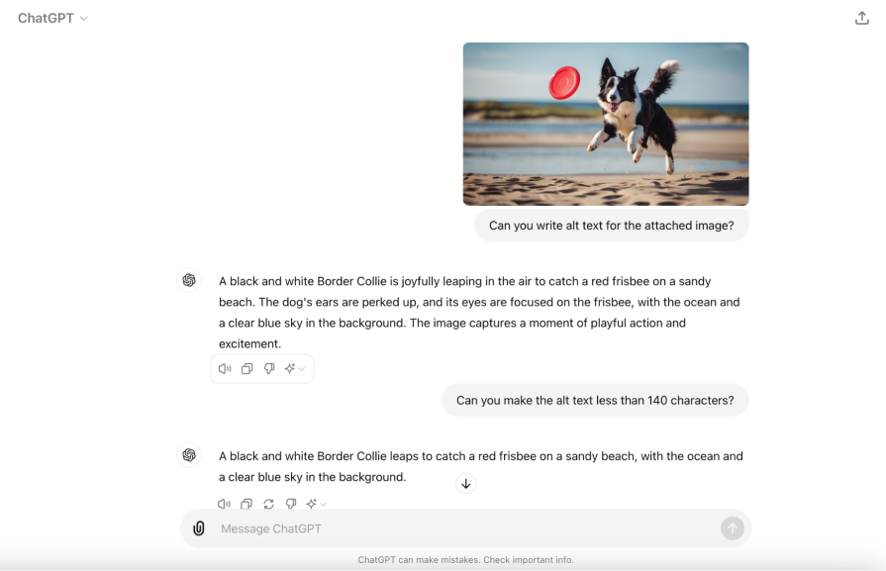886x571 pixels.
Task: Click the user message about 140 characters
Action: [595, 401]
